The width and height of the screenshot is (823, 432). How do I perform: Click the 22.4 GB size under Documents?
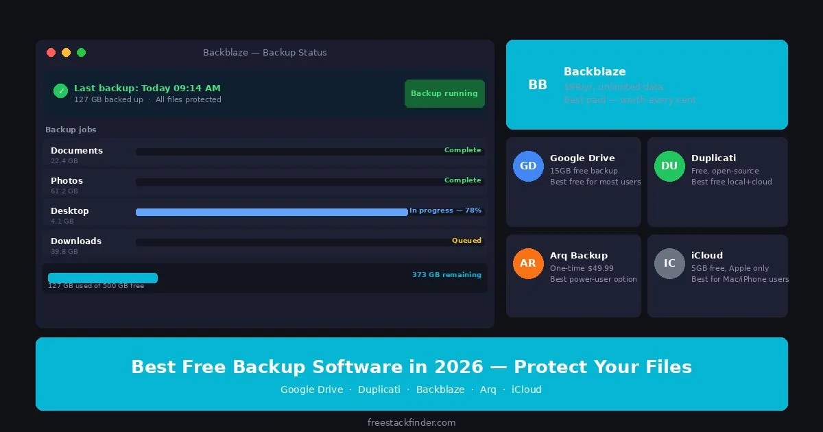64,161
